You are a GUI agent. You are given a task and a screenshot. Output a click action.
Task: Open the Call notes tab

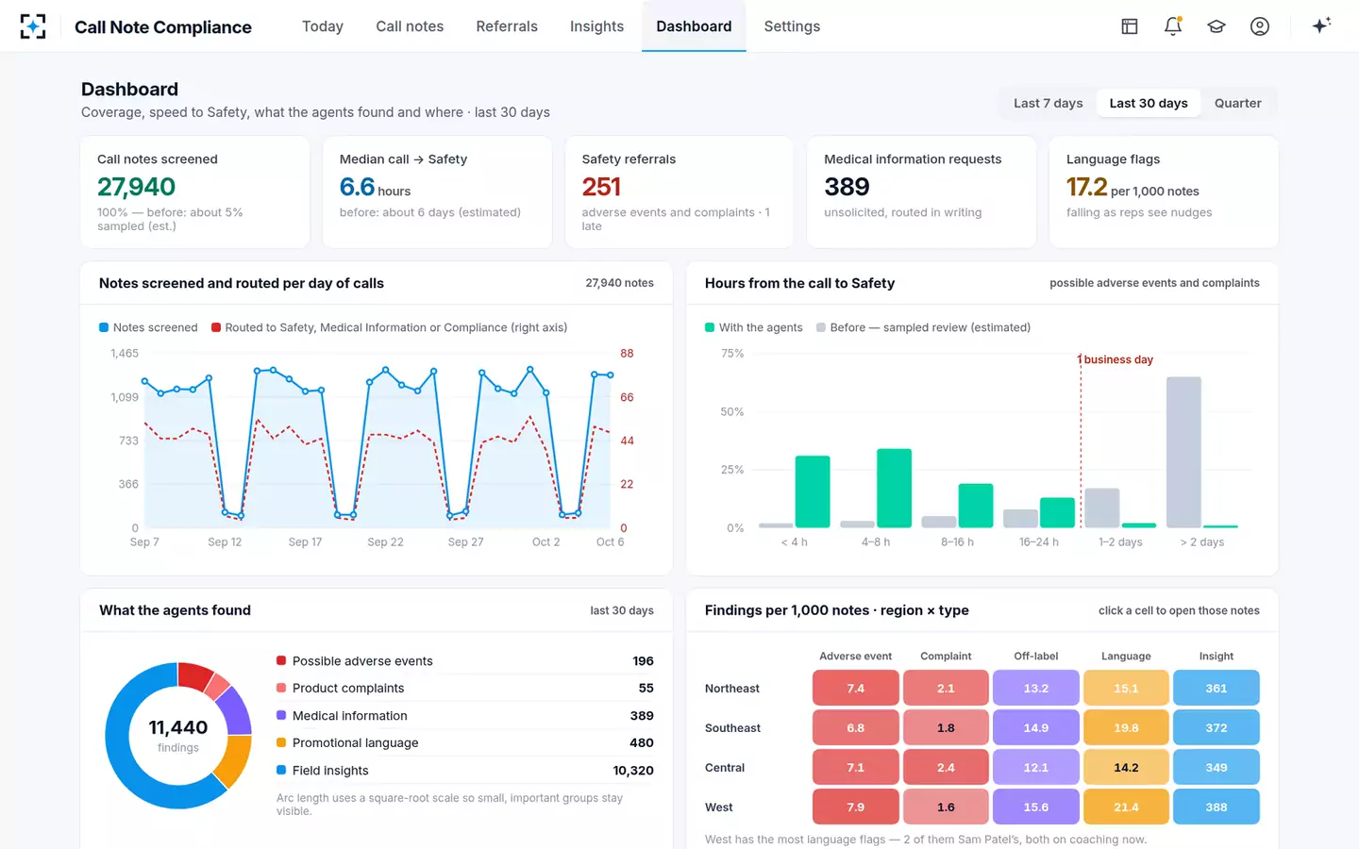point(410,26)
